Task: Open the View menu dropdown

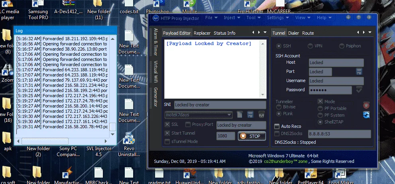Action: (303, 18)
